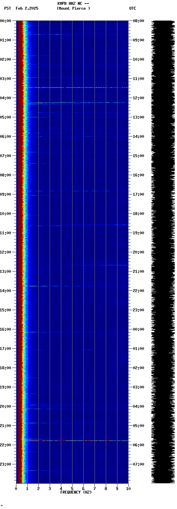Screen dimensions: 177x509
Task: Click the UTC 11:00 time label
Action: tap(139, 79)
